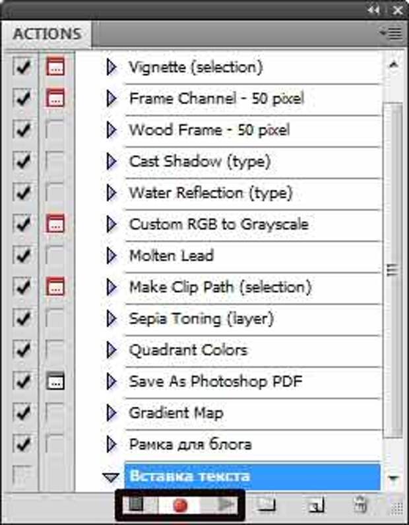Create new action set folder icon
Image resolution: width=409 pixels, height=525 pixels.
point(266,505)
